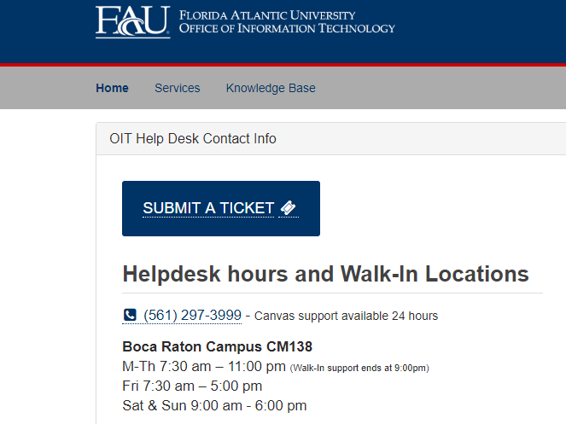Click the ticket icon on submit button
566x424 pixels.
(x=289, y=208)
